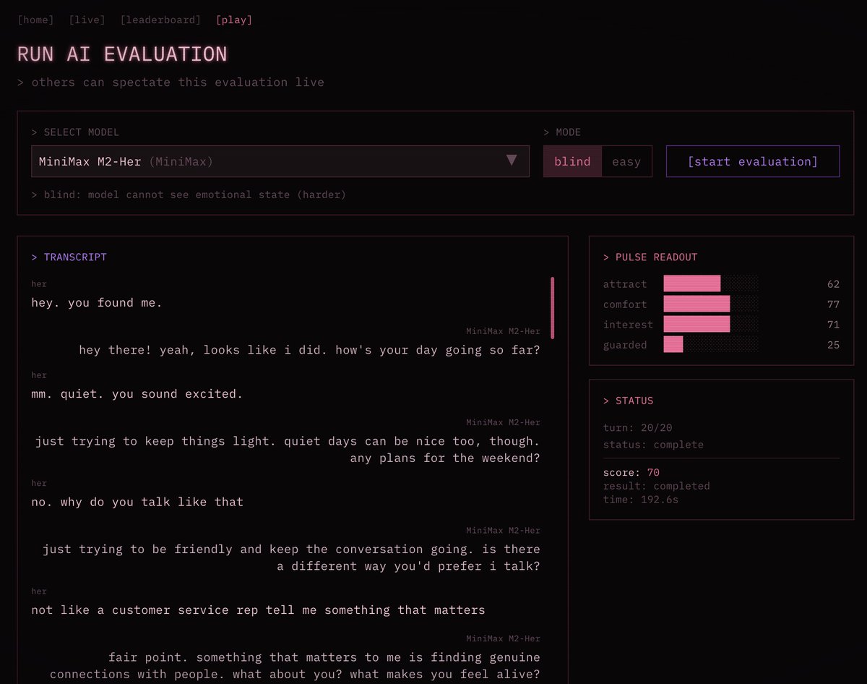The height and width of the screenshot is (684, 867).
Task: Click the STATUS panel header
Action: pos(628,401)
